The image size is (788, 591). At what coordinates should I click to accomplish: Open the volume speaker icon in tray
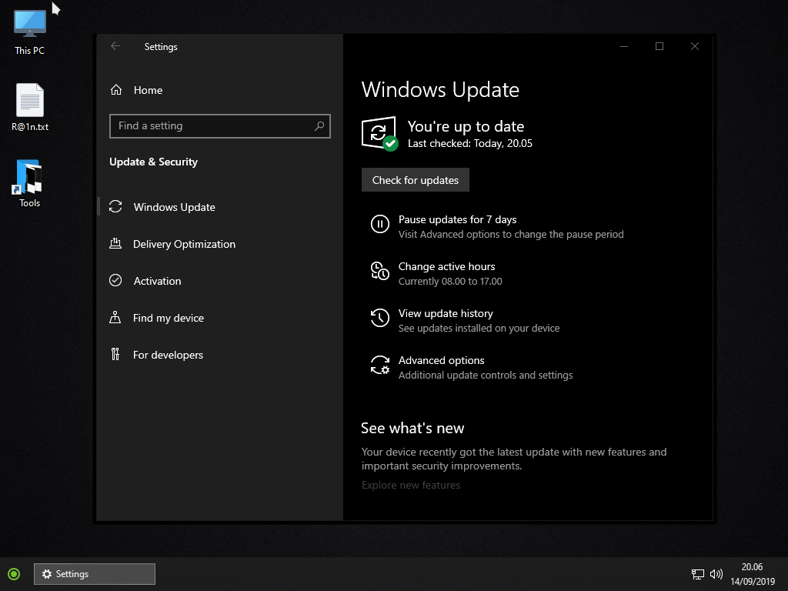pos(716,574)
